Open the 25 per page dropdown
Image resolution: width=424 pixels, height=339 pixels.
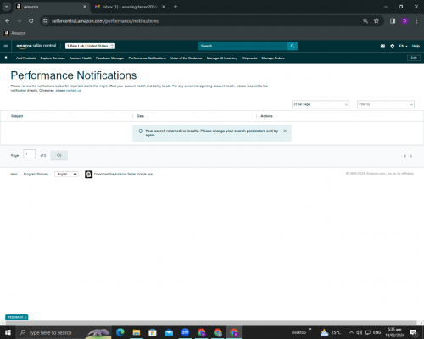click(x=321, y=104)
